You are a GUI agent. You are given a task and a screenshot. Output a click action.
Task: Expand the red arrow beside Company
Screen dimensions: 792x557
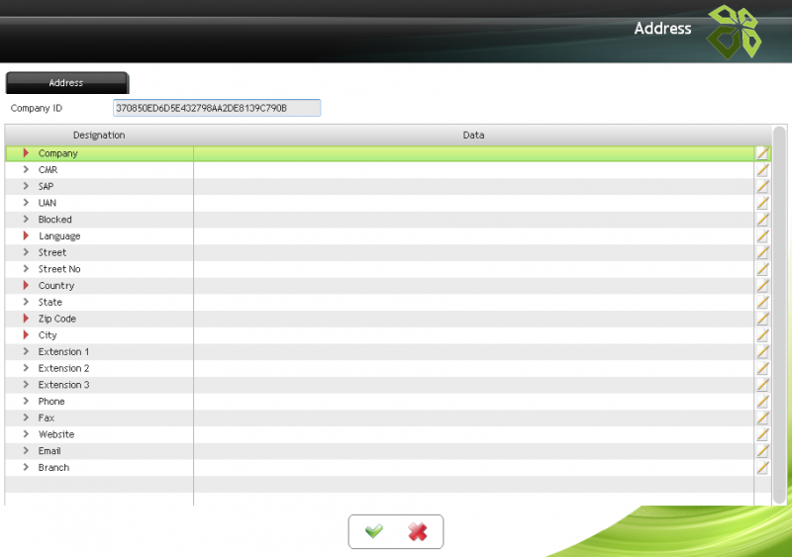tap(26, 153)
